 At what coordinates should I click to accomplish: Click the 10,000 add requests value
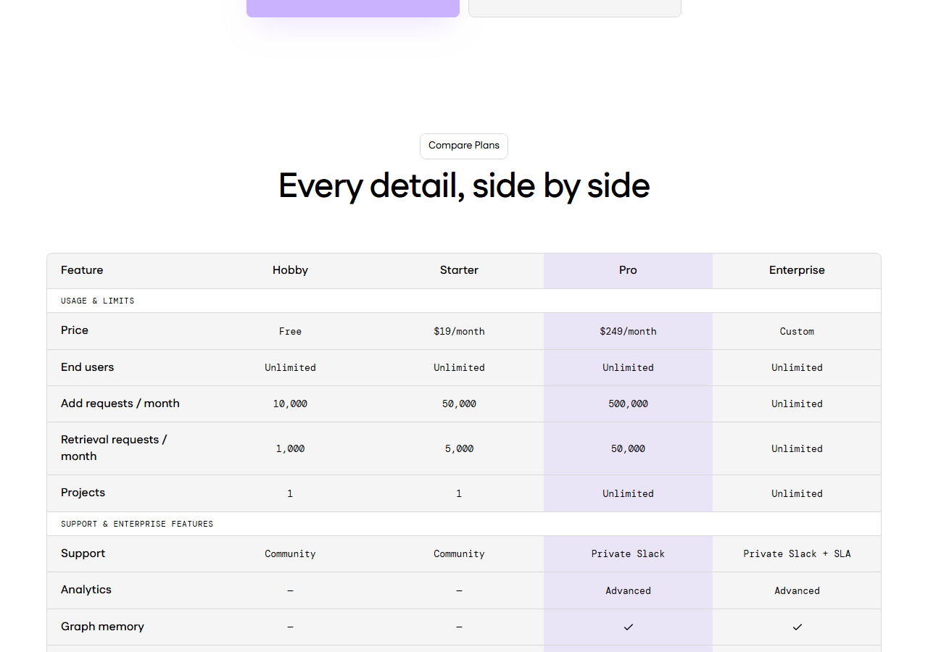click(x=290, y=404)
